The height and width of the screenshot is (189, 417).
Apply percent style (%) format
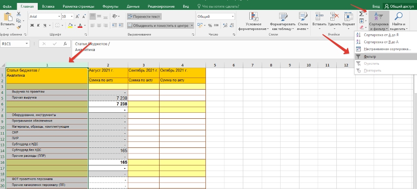click(x=210, y=26)
